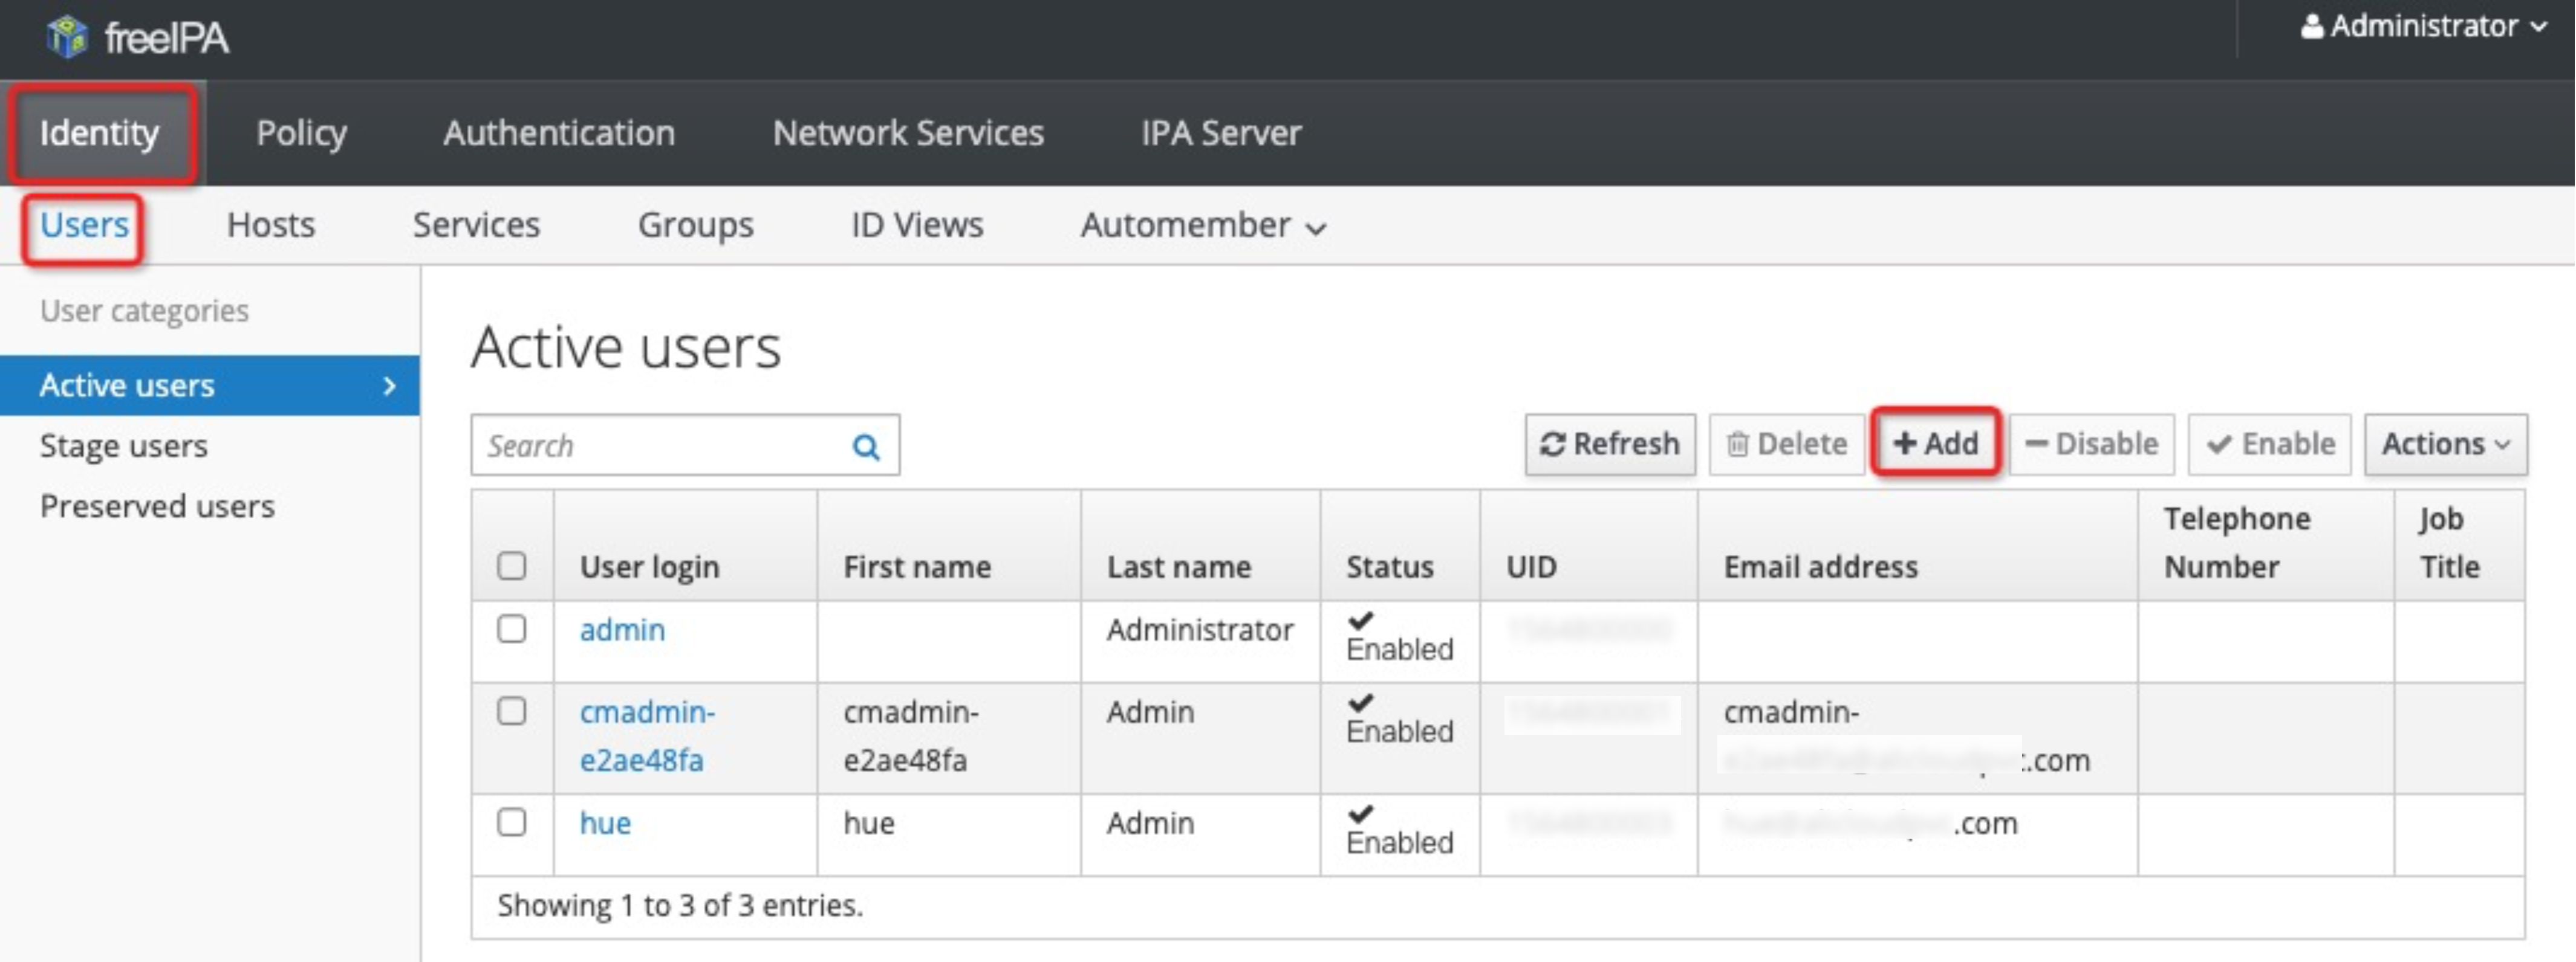Click the checkmark icon on Enable button

[2219, 444]
